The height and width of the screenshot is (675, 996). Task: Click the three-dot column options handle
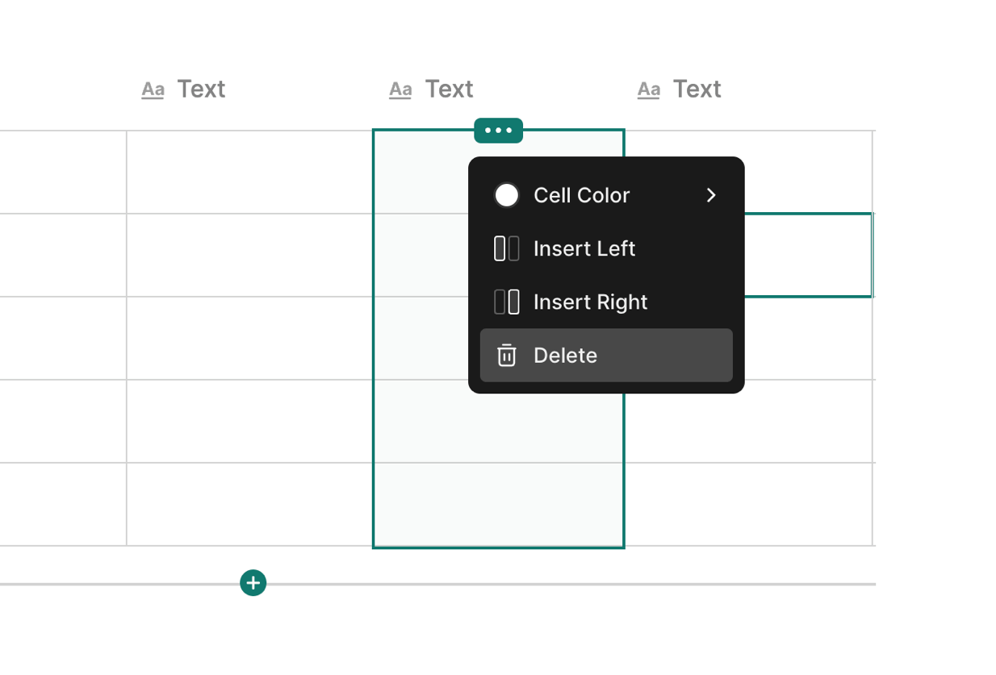(498, 131)
